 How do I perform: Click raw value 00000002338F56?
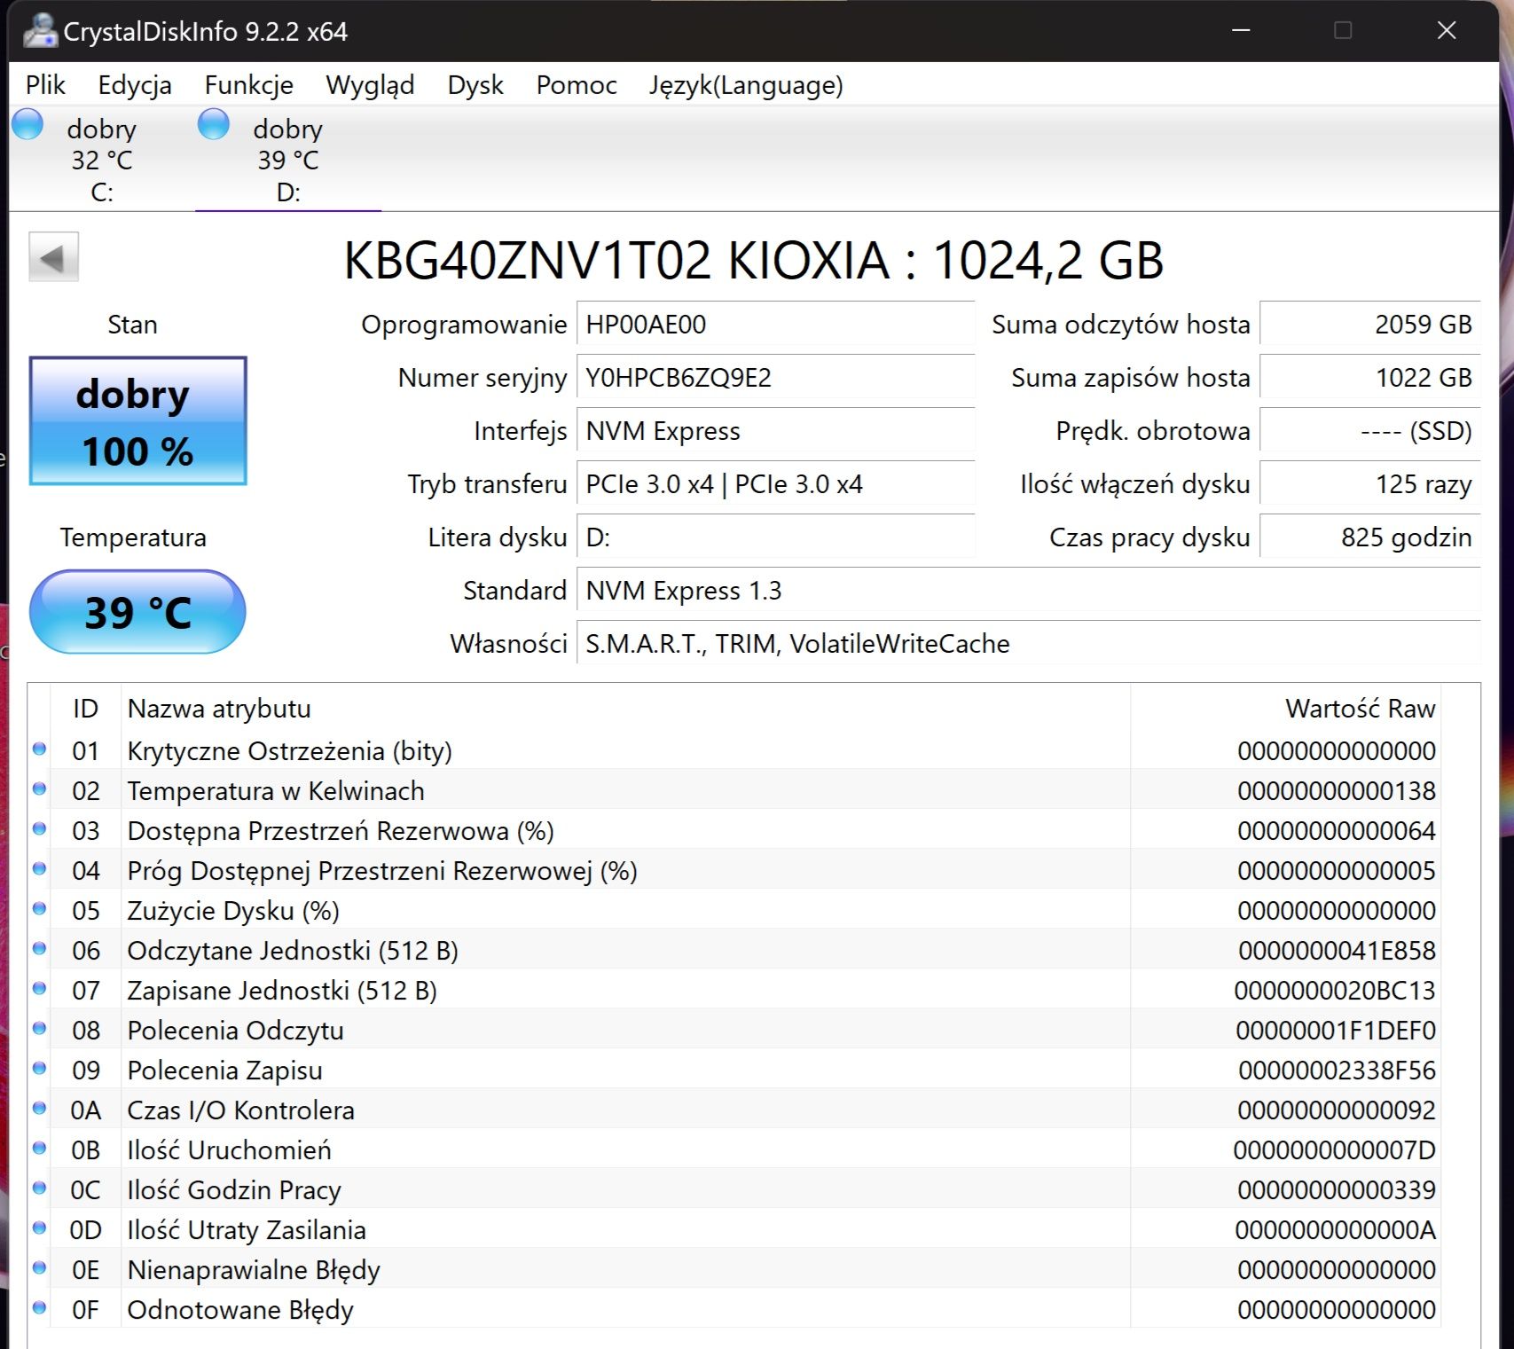pos(1337,1071)
